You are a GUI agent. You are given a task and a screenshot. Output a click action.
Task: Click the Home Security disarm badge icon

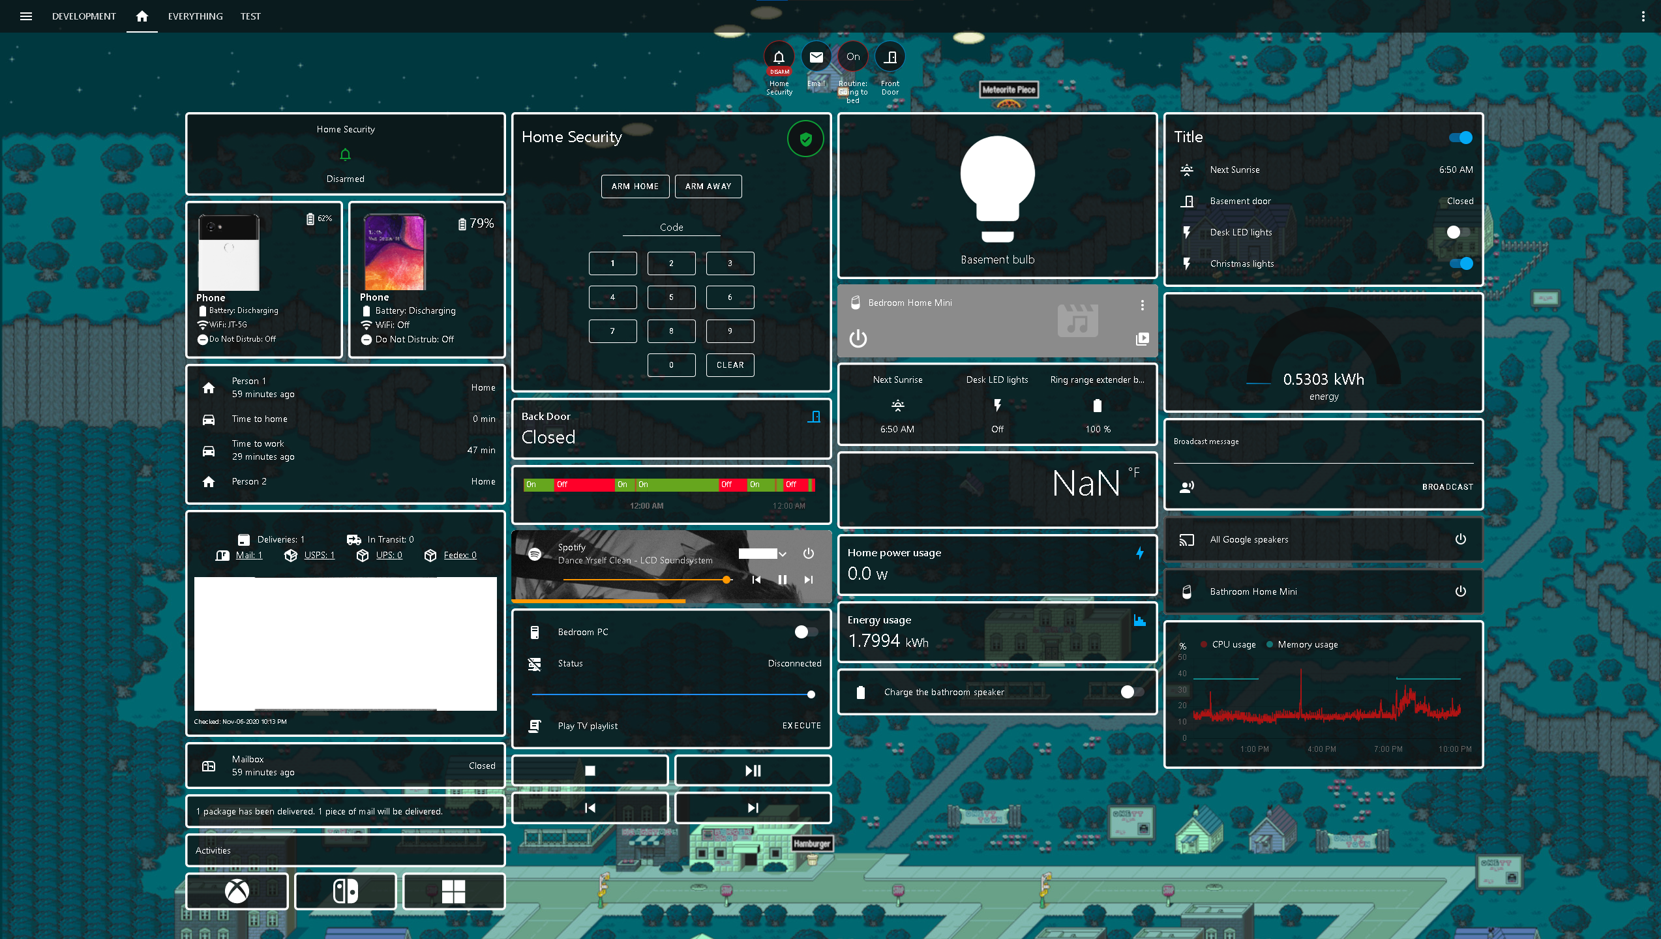pos(779,57)
